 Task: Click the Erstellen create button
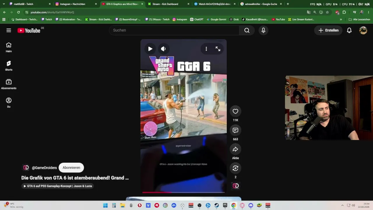[x=328, y=30]
